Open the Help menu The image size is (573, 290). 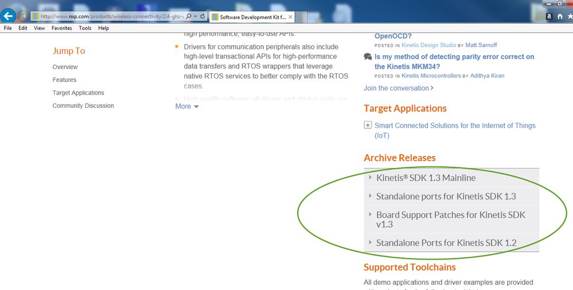pyautogui.click(x=103, y=28)
